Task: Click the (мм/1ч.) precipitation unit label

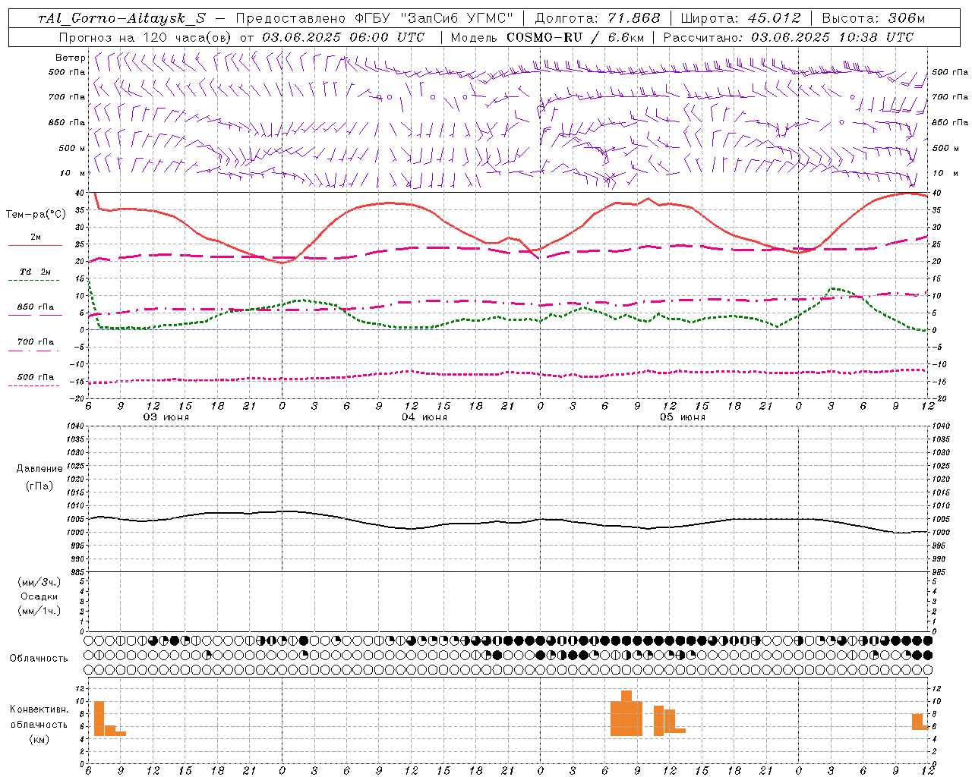Action: (39, 612)
